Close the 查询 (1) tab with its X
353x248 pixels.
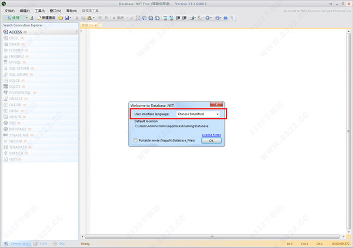coord(95,25)
